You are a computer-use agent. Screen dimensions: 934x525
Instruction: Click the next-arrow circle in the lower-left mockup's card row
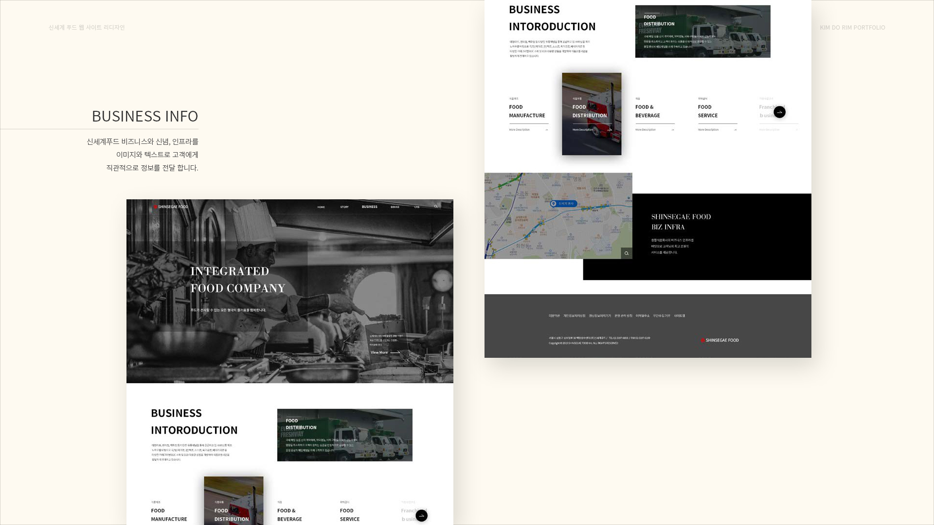click(x=422, y=516)
